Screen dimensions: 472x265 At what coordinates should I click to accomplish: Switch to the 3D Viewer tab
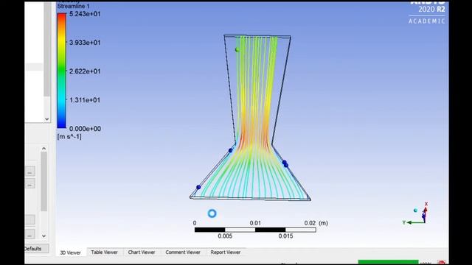tap(71, 252)
